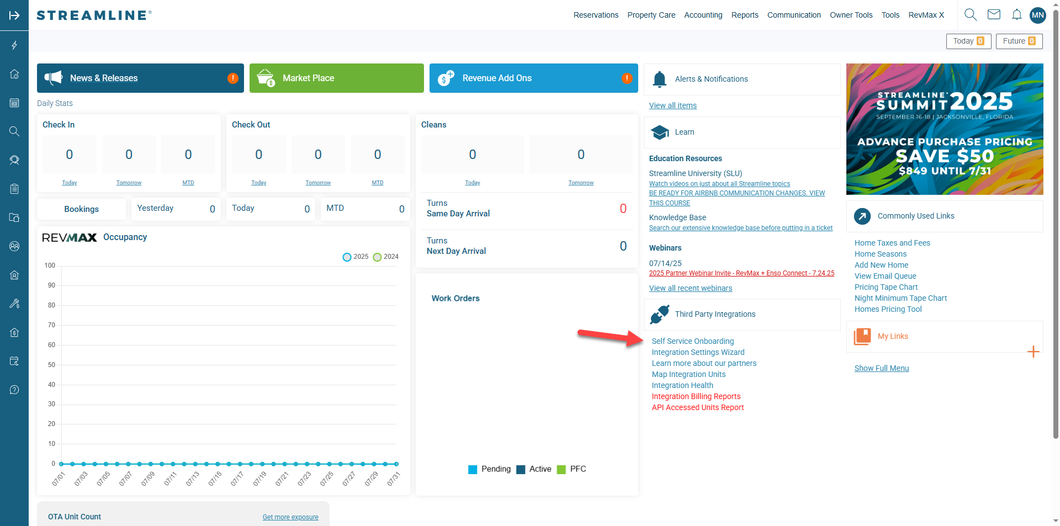
Task: Click the My Links bookmark icon
Action: [862, 337]
